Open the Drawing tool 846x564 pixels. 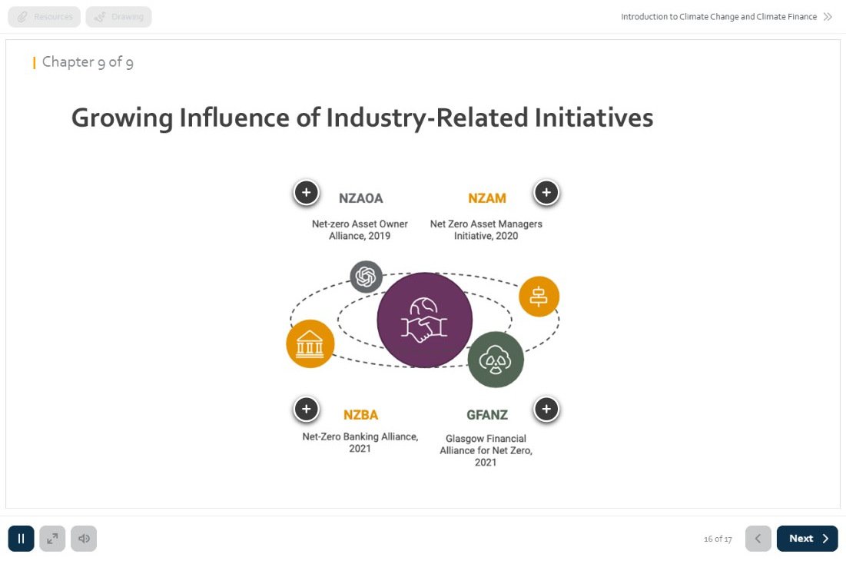[118, 17]
